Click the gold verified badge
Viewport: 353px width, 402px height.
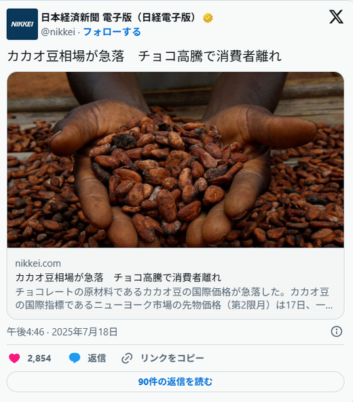(x=208, y=18)
